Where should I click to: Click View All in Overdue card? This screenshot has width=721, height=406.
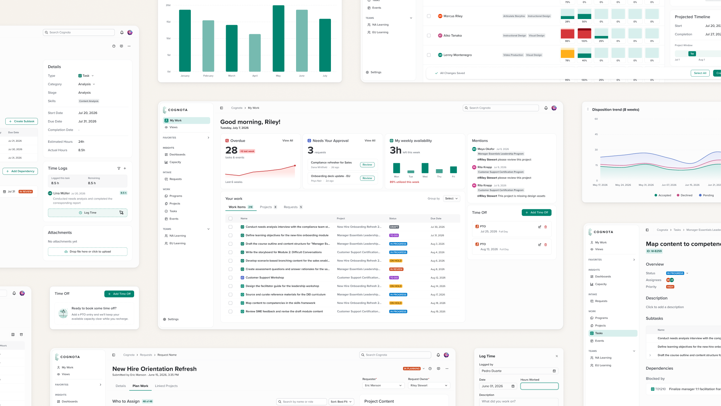288,141
